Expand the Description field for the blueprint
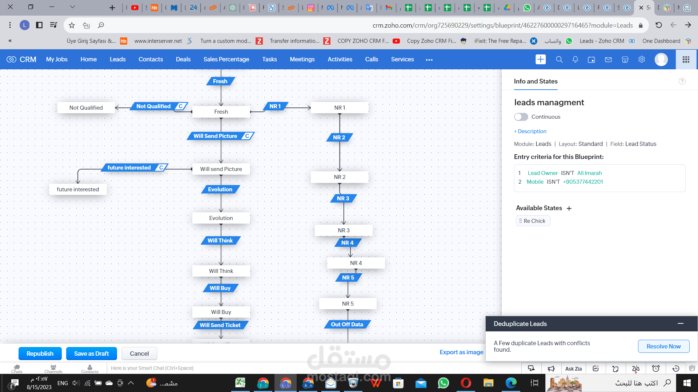Screen dimensions: 698x392 click(530, 131)
